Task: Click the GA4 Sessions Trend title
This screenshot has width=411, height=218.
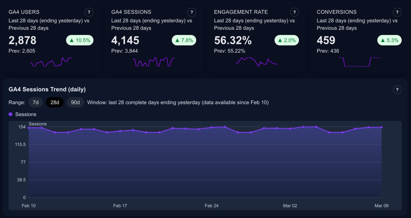Action: [x=47, y=90]
